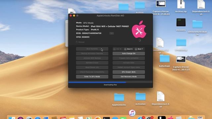Select the file partly hidden above the AppleUnlocks window

point(72,11)
